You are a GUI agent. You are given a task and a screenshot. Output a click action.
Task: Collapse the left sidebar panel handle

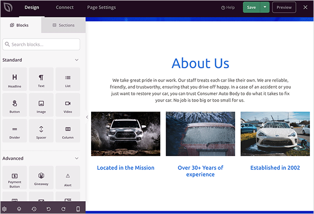(x=87, y=117)
